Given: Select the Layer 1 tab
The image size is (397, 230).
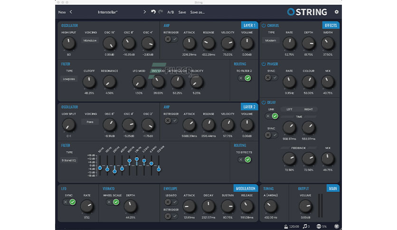Looking at the screenshot, I should [249, 25].
